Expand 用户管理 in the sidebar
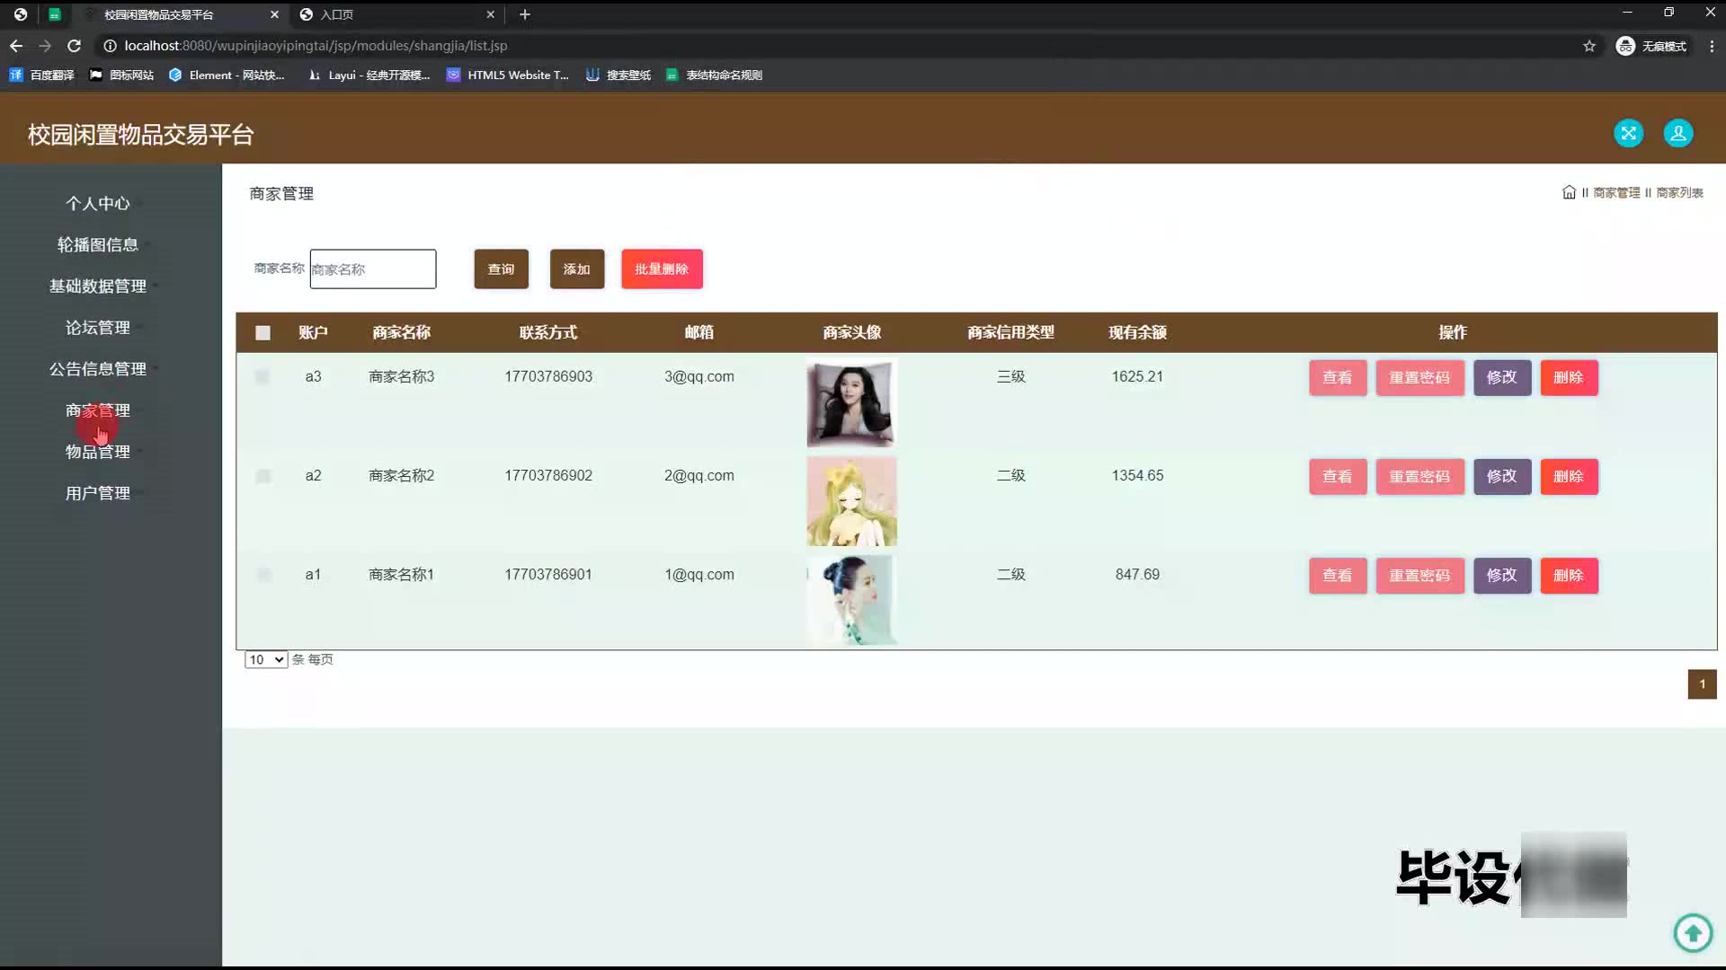The width and height of the screenshot is (1726, 970). (98, 493)
